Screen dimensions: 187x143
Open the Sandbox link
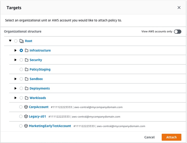tap(36, 79)
